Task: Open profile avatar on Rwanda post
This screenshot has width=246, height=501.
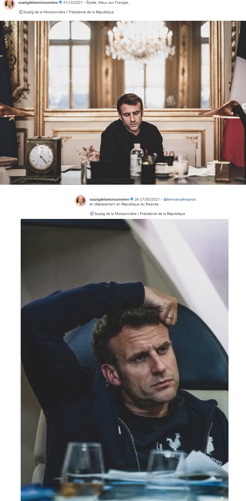Action: click(x=81, y=201)
